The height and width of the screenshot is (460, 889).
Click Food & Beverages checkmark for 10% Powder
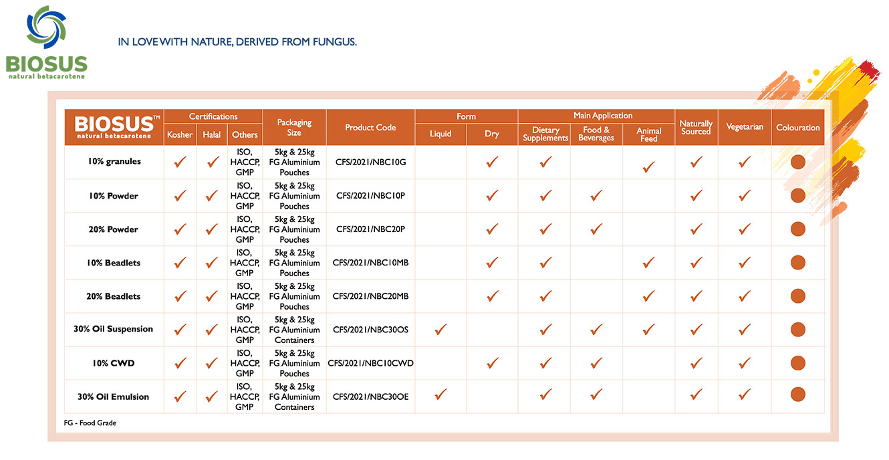[x=596, y=196]
